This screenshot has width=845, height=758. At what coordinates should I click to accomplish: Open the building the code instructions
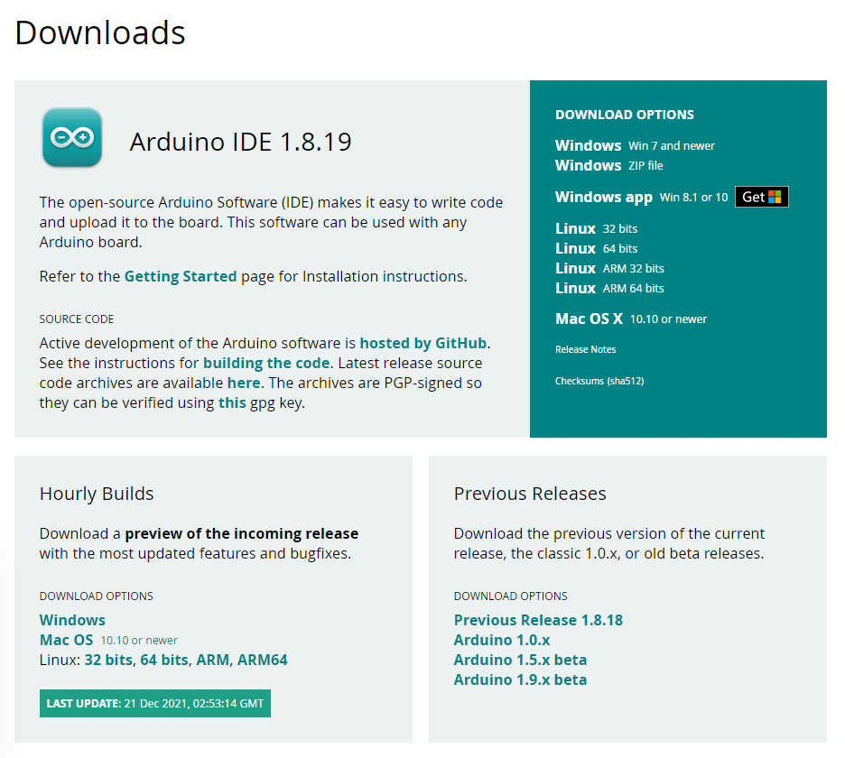[x=266, y=363]
